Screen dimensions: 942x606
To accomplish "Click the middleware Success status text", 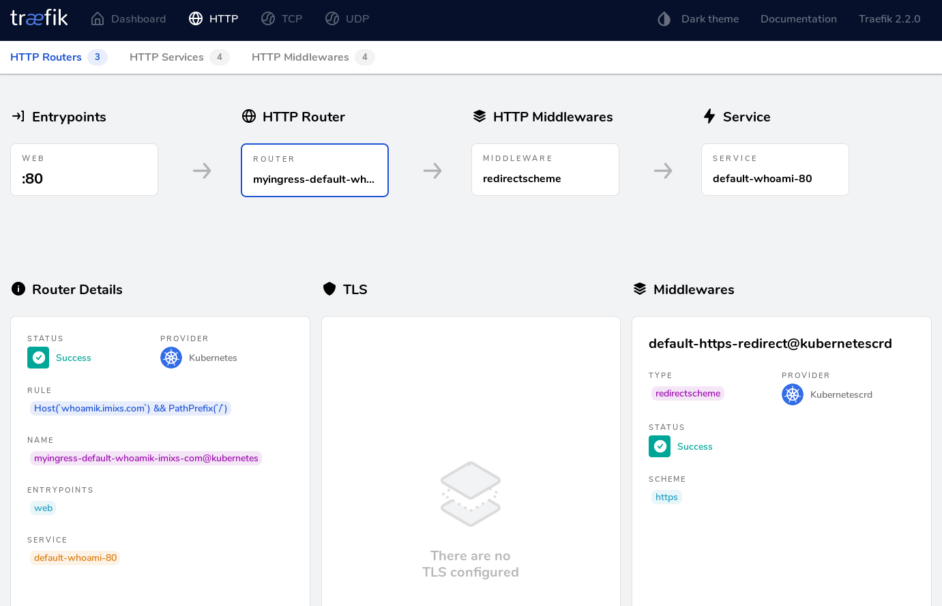I will 695,446.
